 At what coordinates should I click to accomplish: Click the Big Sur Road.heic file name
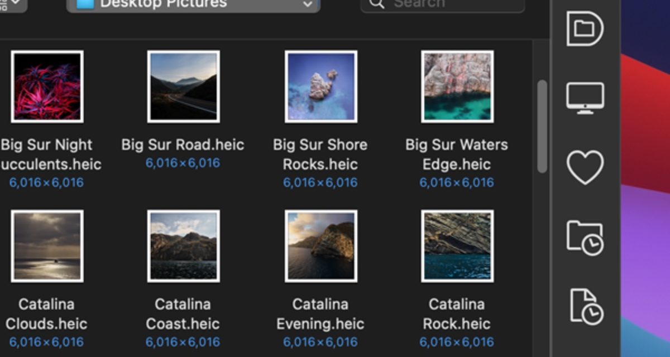pyautogui.click(x=183, y=145)
